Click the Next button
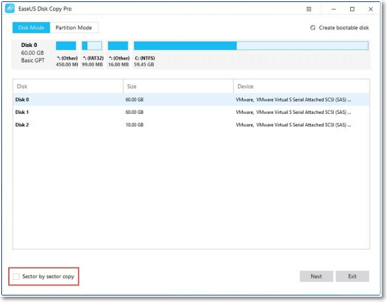Image resolution: width=387 pixels, height=302 pixels. [x=316, y=276]
